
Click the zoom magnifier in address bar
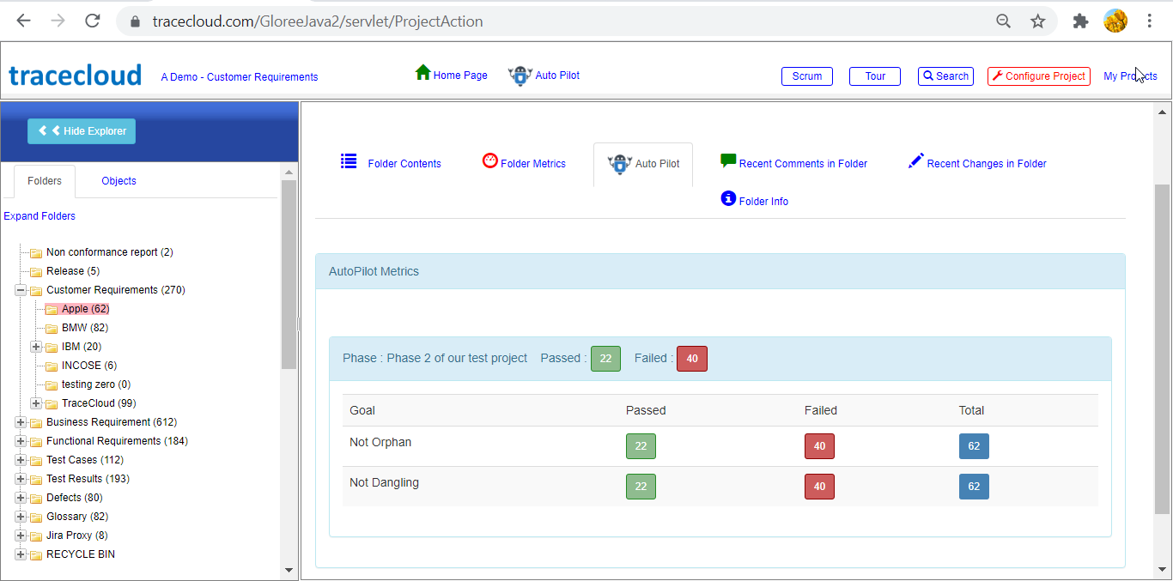click(1003, 21)
